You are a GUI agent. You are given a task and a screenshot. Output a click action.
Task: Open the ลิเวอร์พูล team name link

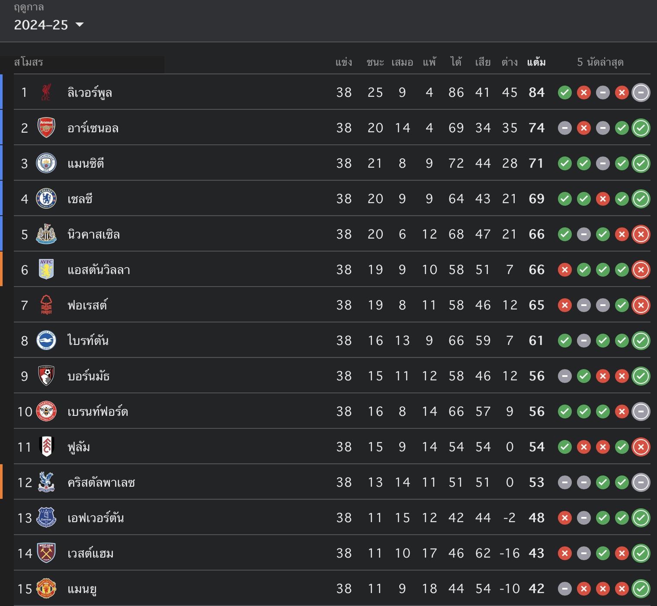(90, 92)
